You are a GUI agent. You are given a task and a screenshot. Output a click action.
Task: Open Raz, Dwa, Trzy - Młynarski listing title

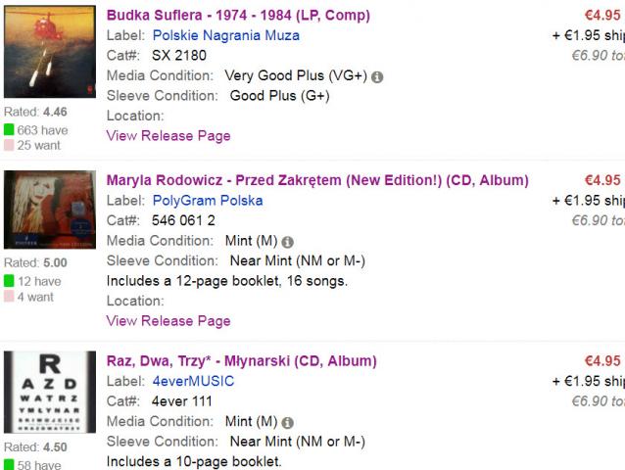241,361
